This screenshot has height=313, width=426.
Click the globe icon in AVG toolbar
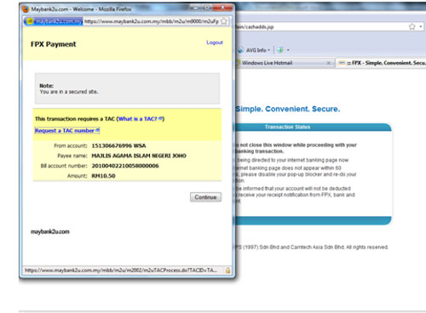280,50
